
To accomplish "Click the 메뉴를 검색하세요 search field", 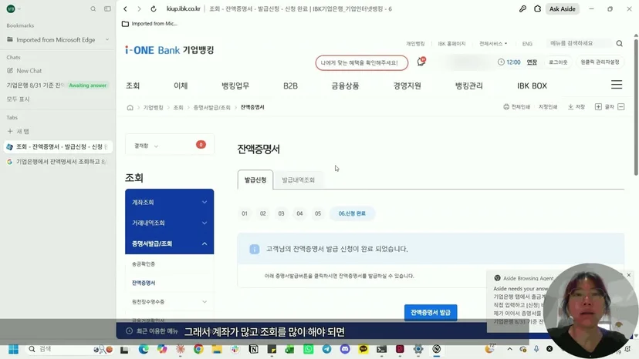I will click(578, 43).
